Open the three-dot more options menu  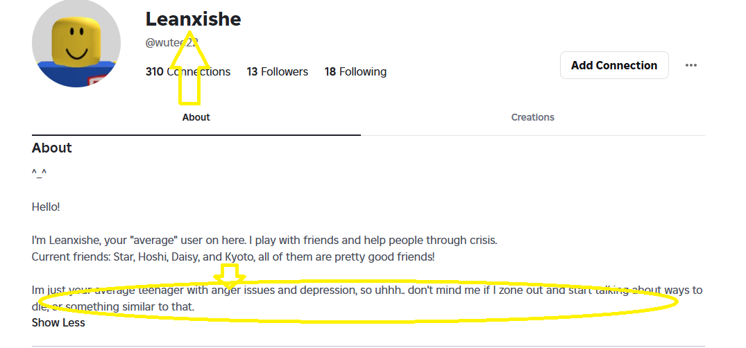(x=690, y=65)
